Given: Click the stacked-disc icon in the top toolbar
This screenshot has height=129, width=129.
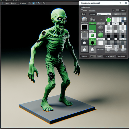Looking at the screenshot, I should coord(3,3).
